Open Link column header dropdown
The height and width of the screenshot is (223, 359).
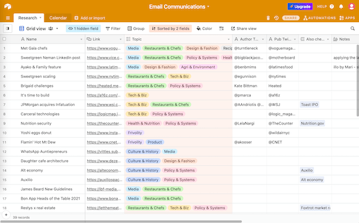click(x=121, y=39)
